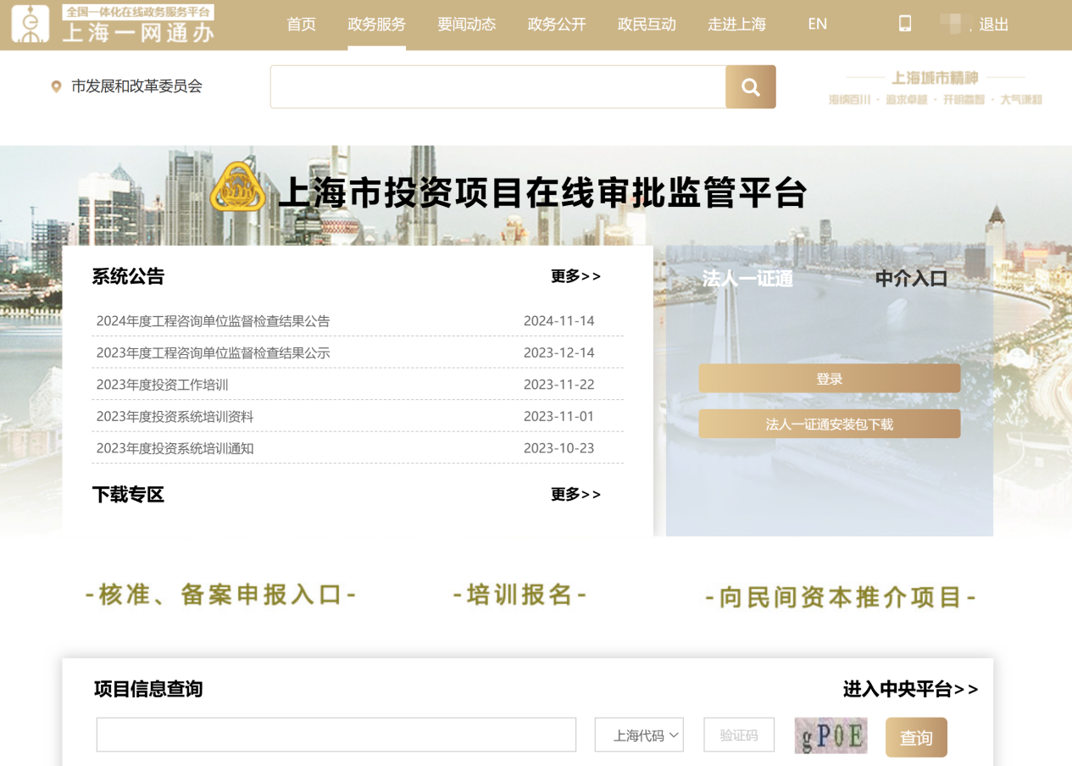The height and width of the screenshot is (766, 1072).
Task: Click the golden investment platform emblem
Action: pos(238,187)
